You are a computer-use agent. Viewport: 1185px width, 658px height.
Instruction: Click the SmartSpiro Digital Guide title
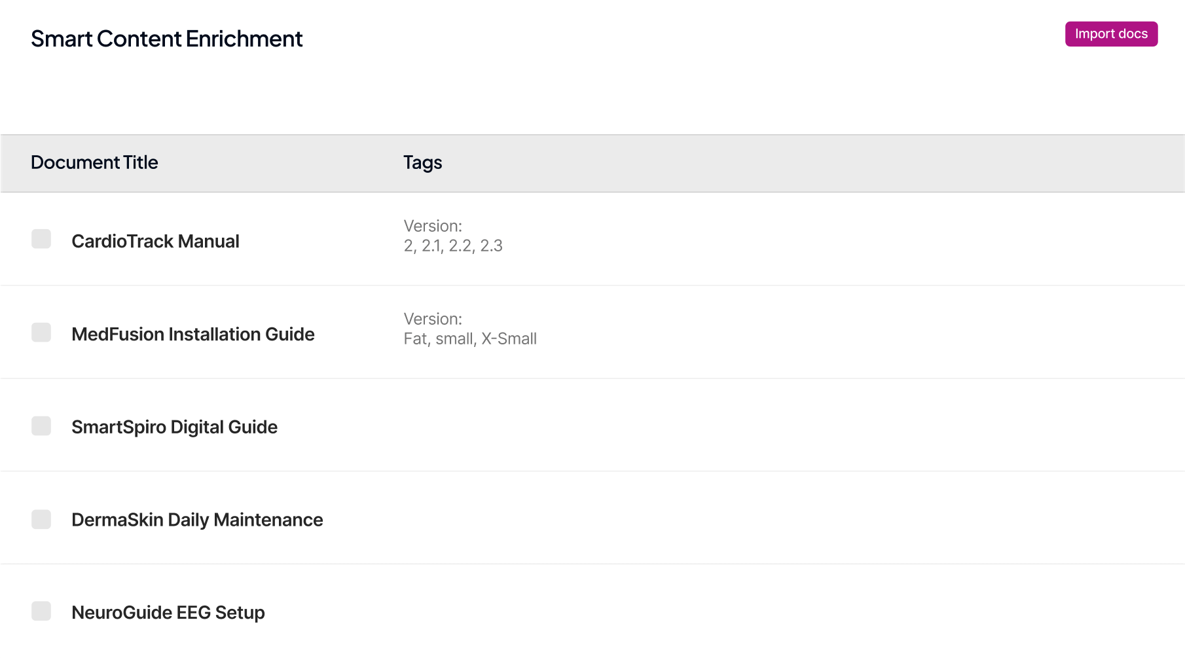point(174,428)
